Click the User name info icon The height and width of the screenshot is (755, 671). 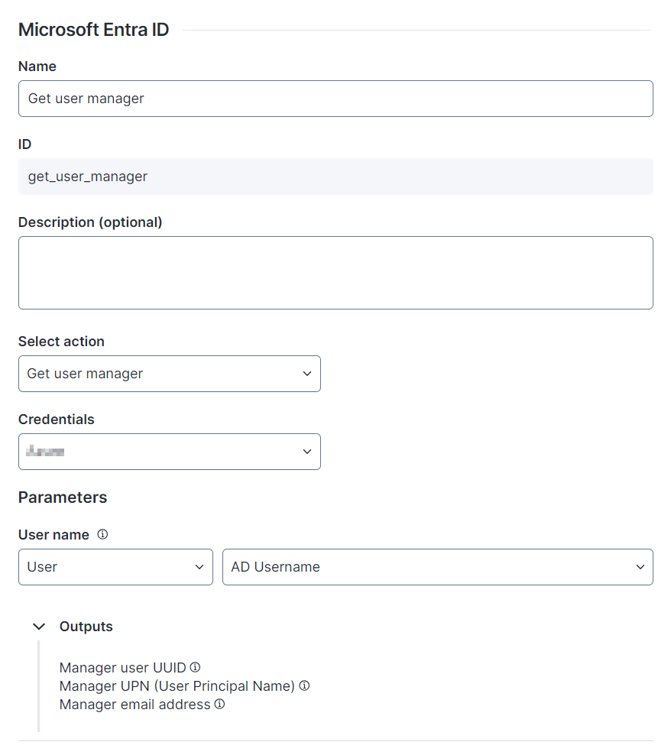click(102, 535)
